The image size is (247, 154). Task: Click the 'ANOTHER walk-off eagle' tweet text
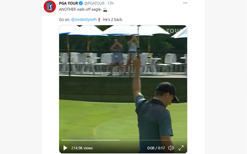click(x=80, y=10)
